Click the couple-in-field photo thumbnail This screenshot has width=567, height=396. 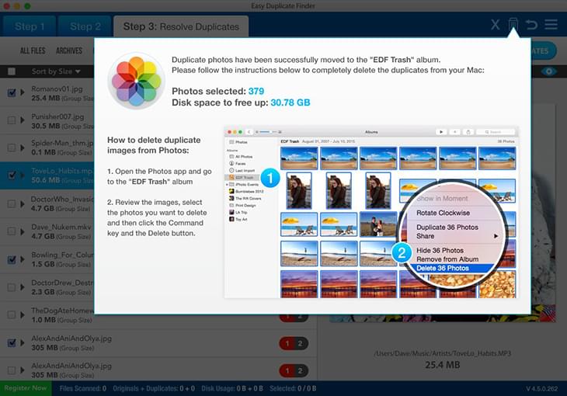[x=378, y=224]
